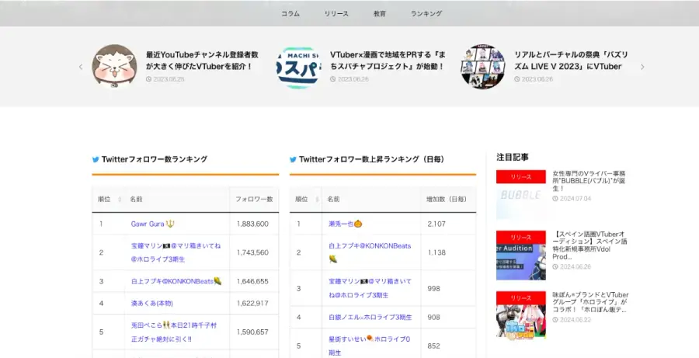Click フォロワー数 column header
Viewport: 699px width, 358px height.
(x=254, y=200)
